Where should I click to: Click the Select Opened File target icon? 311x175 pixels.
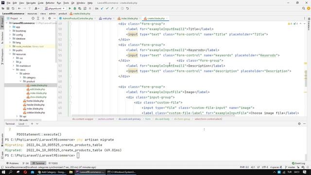tap(33, 18)
